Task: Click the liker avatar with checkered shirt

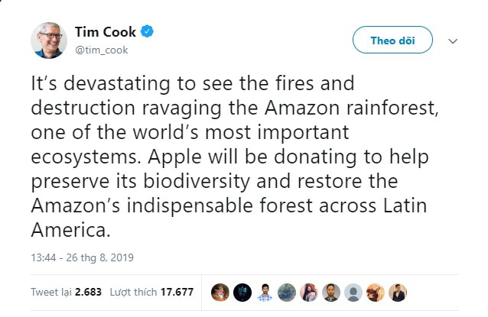Action: click(265, 292)
